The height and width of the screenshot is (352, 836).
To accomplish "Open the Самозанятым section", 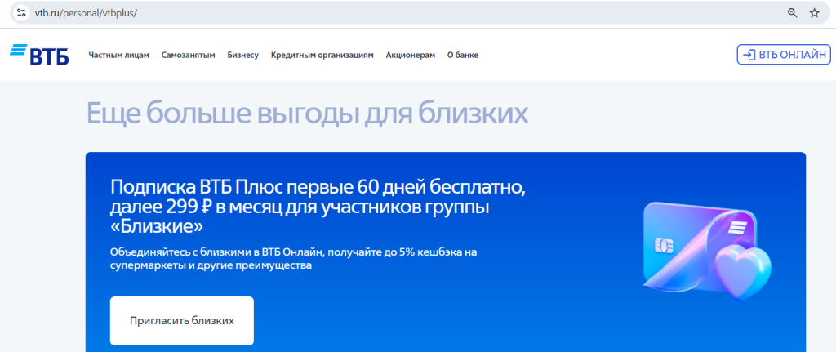I will (189, 55).
